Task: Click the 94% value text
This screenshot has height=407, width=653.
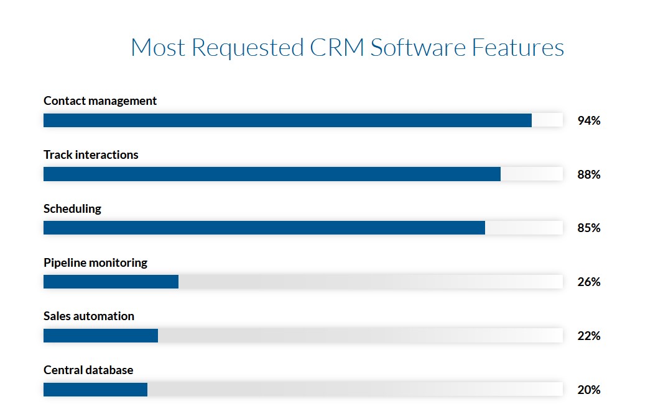Action: [588, 120]
